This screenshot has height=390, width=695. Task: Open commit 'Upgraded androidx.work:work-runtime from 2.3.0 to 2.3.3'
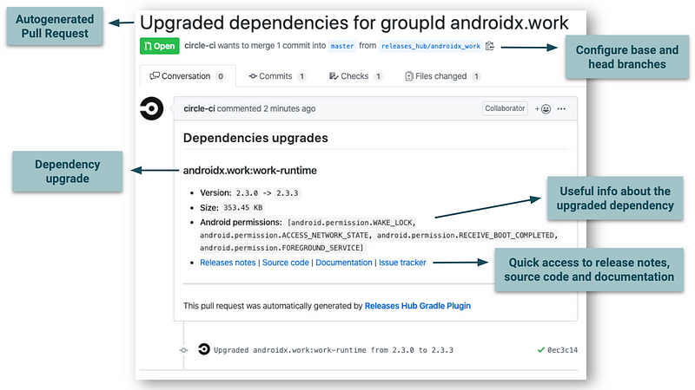click(x=334, y=350)
